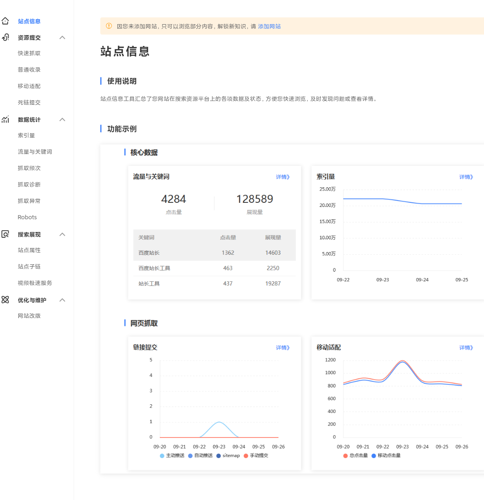484x500 pixels.
Task: Click the 百度站长 keyword table row
Action: coord(214,253)
